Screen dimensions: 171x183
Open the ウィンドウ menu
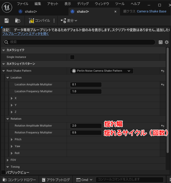point(102,4)
